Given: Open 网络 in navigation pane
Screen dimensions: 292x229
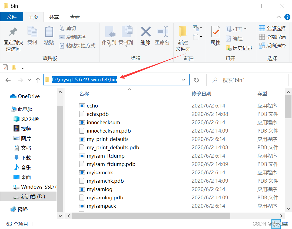Looking at the screenshot, I should [x=19, y=209].
